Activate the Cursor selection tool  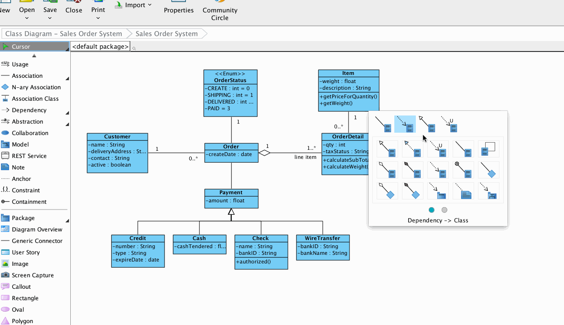(34, 46)
